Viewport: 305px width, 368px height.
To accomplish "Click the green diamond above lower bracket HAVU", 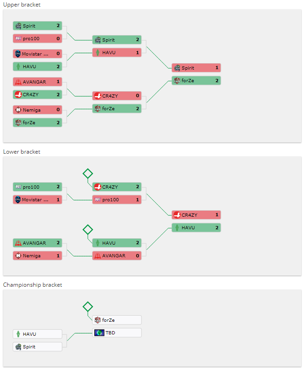I will (x=88, y=229).
